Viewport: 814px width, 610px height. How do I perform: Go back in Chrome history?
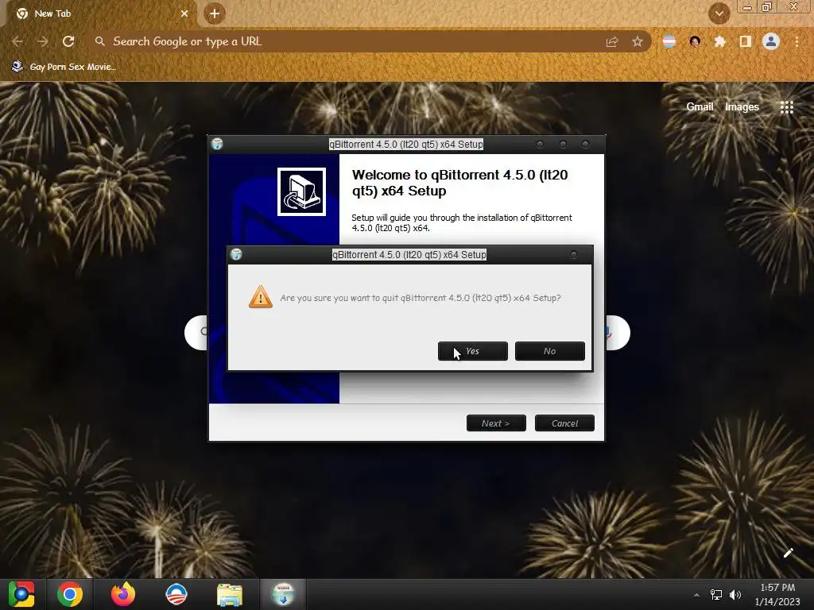pyautogui.click(x=17, y=41)
